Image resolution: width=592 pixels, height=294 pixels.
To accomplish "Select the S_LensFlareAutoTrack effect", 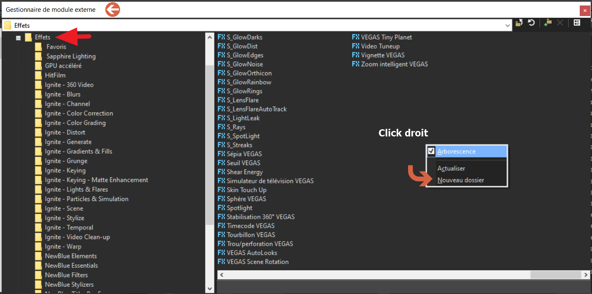I will click(x=257, y=109).
